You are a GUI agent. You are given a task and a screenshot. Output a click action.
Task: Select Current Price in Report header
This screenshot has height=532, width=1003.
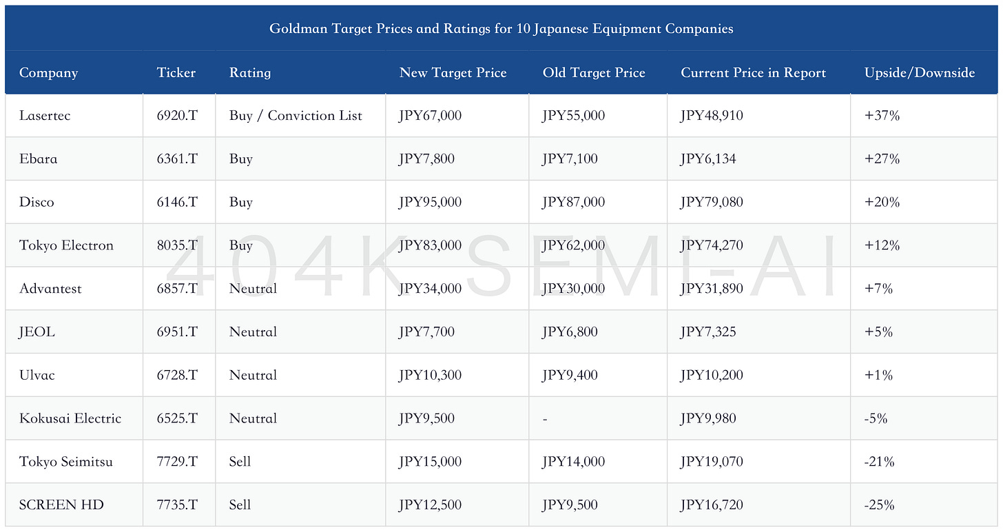[754, 73]
